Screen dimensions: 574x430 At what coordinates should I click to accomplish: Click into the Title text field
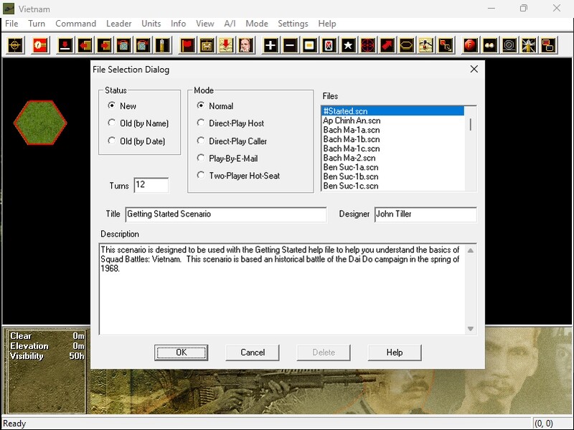(x=225, y=214)
